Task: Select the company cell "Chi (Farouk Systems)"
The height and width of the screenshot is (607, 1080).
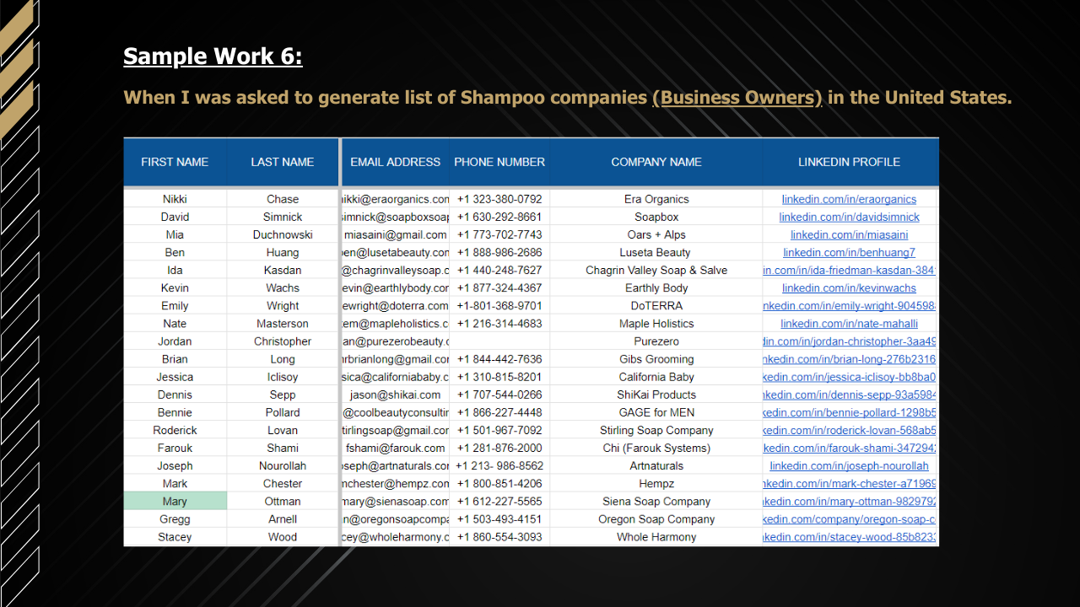Action: point(656,448)
